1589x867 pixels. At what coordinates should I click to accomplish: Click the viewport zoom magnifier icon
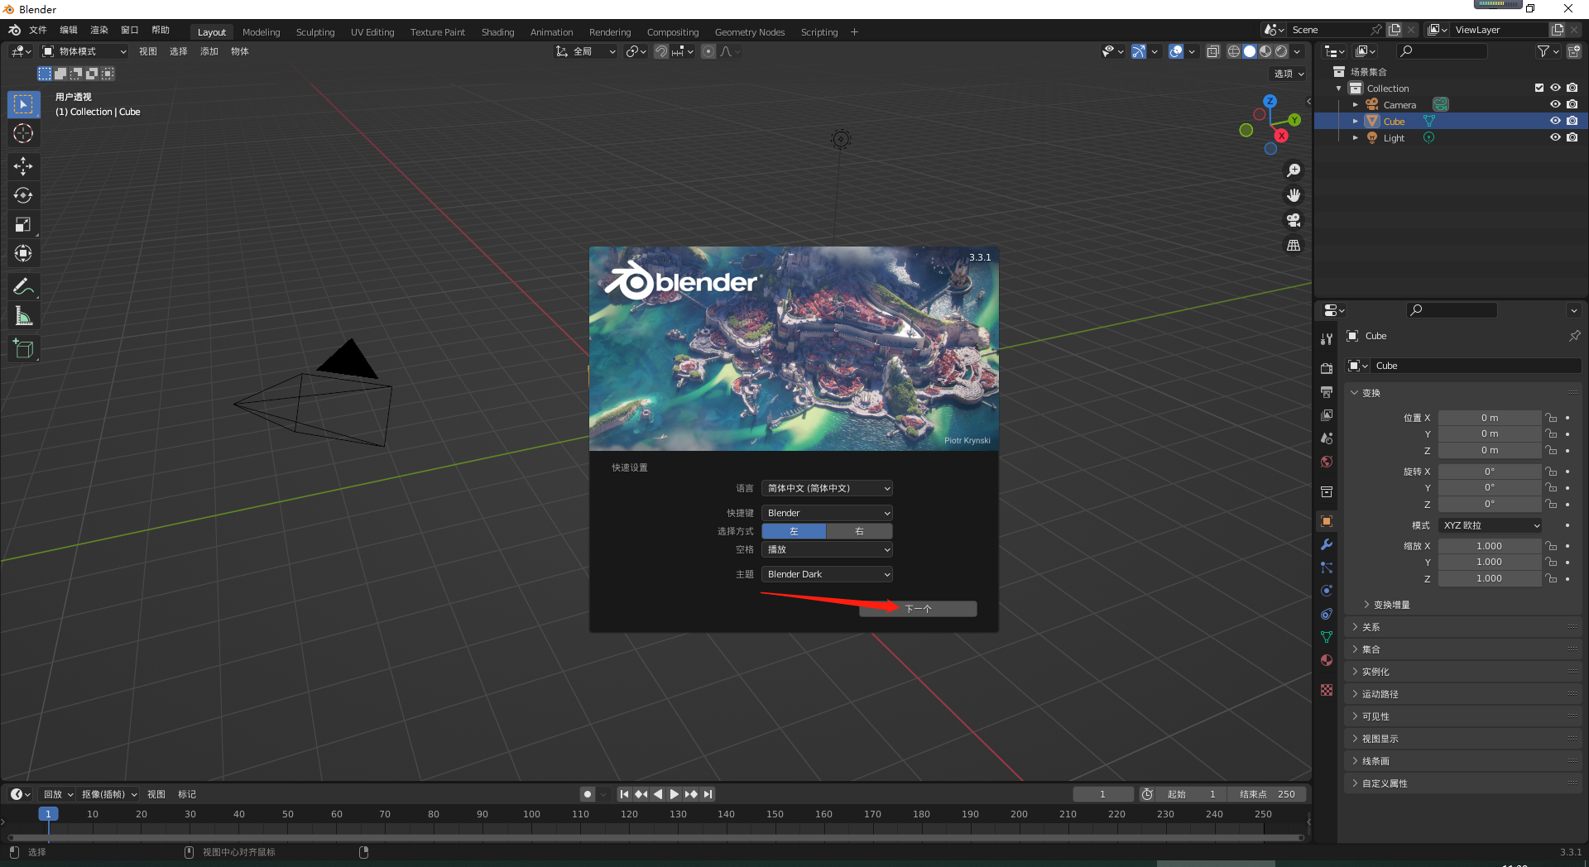coord(1294,170)
